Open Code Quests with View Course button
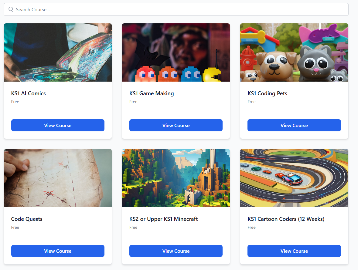This screenshot has height=270, width=358. point(58,251)
